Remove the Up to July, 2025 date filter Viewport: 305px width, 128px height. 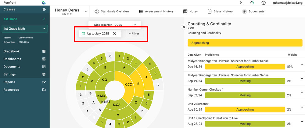115,34
